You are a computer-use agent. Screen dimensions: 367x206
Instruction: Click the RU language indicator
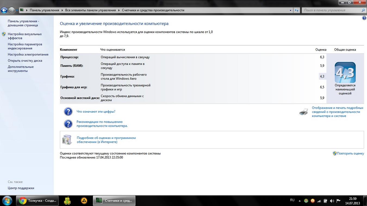[x=292, y=200]
